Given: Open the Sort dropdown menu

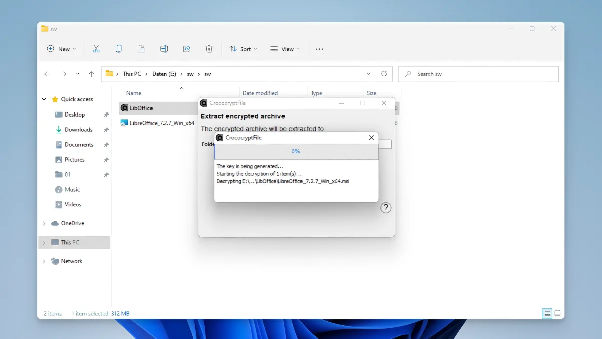Looking at the screenshot, I should tap(243, 49).
